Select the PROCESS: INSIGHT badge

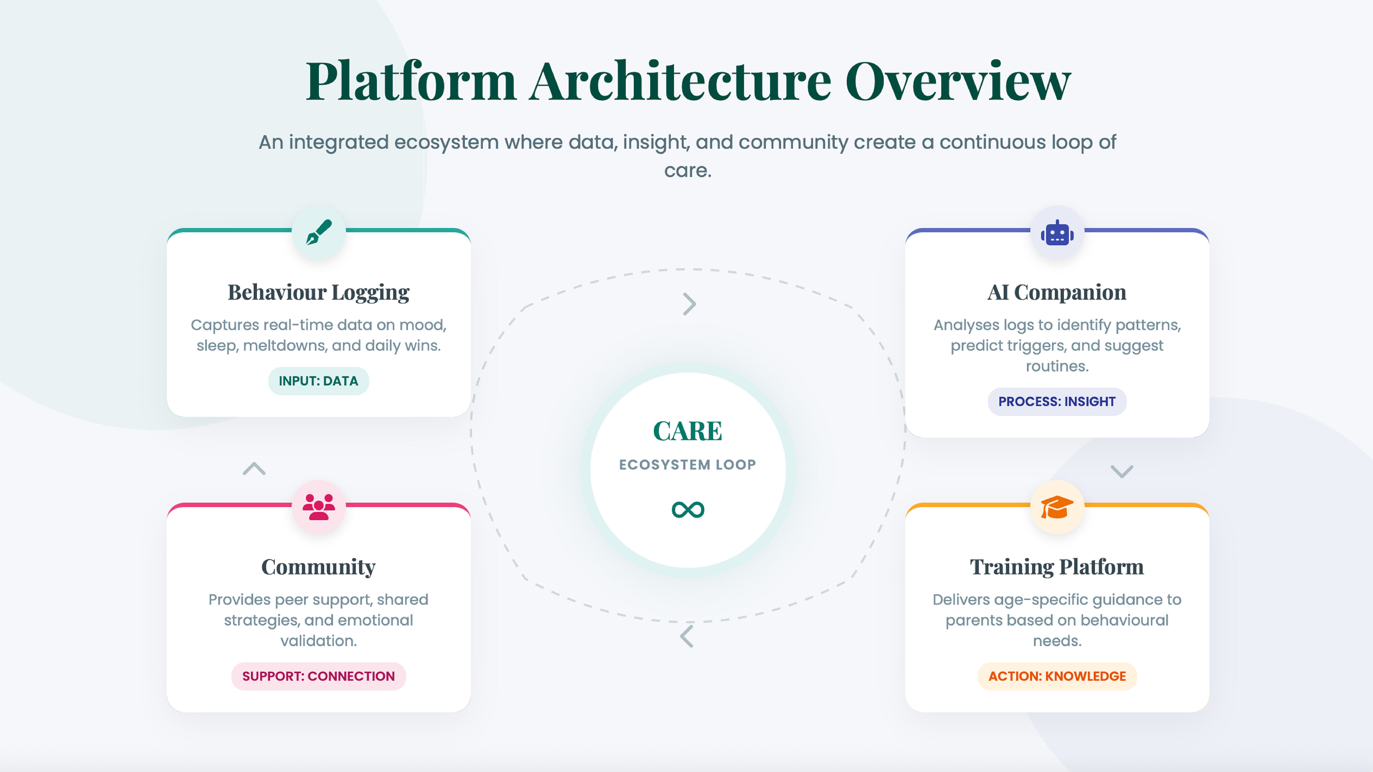[1057, 402]
